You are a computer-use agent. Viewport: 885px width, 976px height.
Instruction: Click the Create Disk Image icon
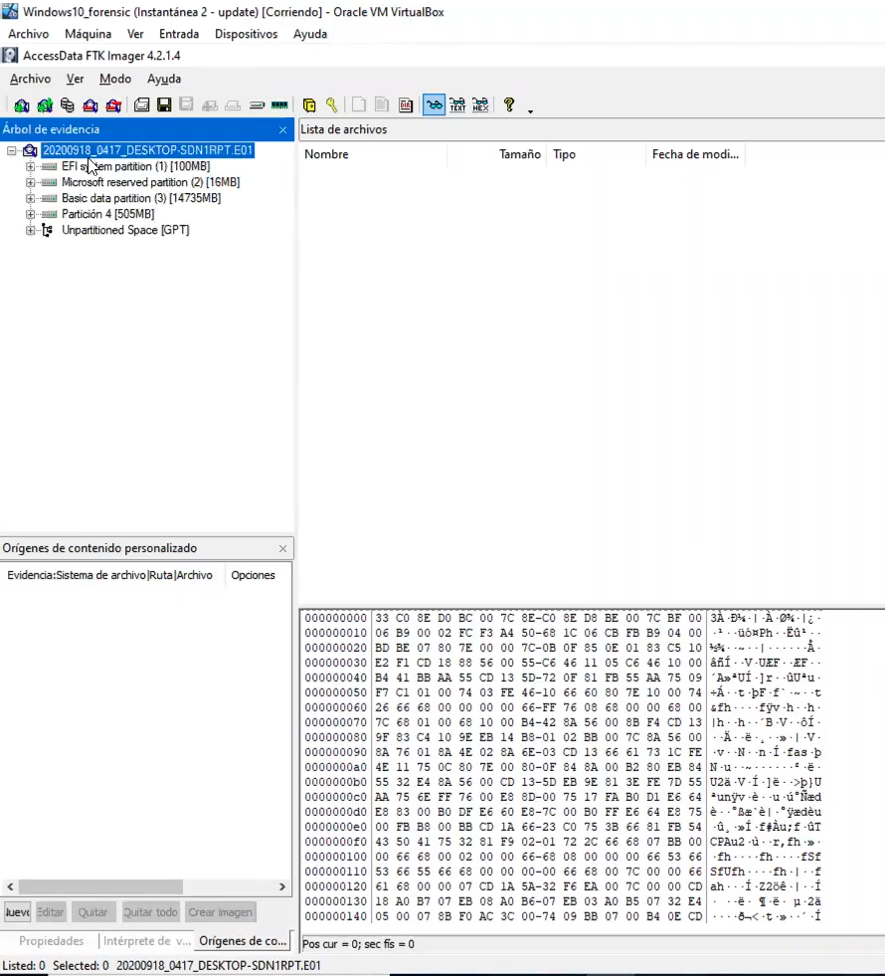(142, 105)
